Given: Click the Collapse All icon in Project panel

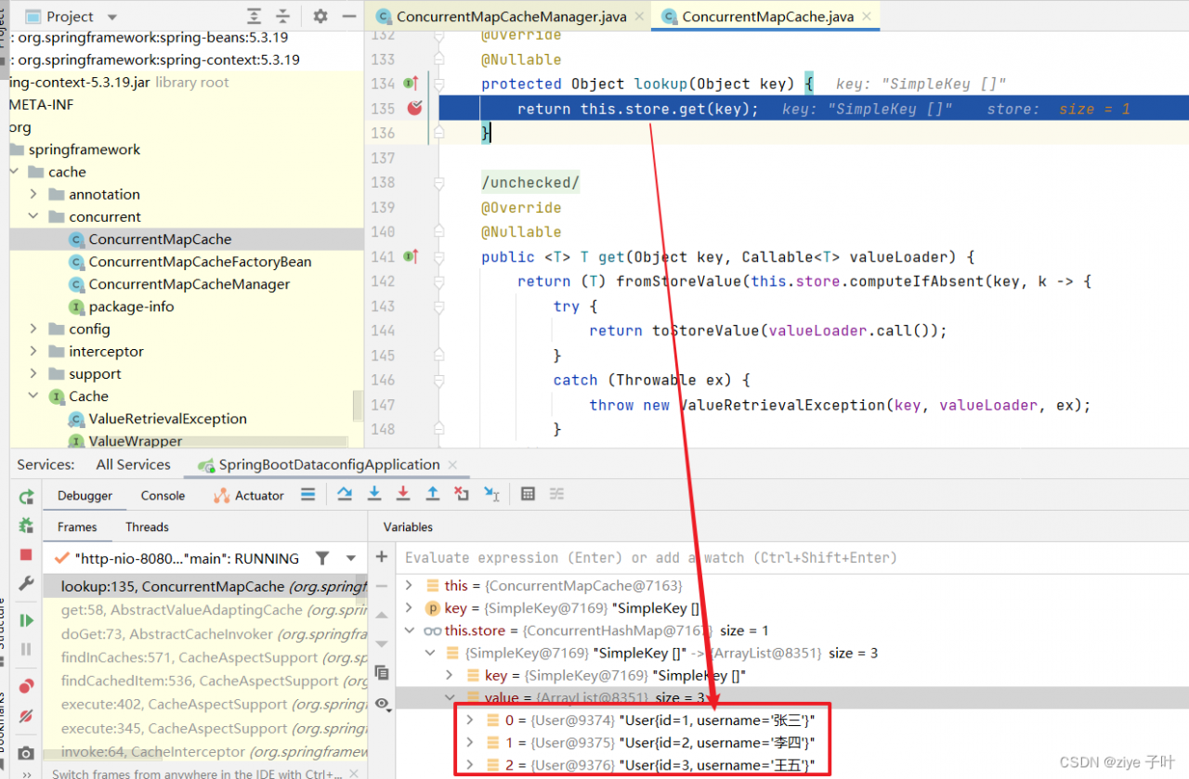Looking at the screenshot, I should coord(282,17).
